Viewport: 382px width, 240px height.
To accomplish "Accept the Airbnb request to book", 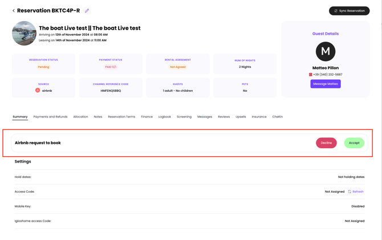I will (x=354, y=143).
